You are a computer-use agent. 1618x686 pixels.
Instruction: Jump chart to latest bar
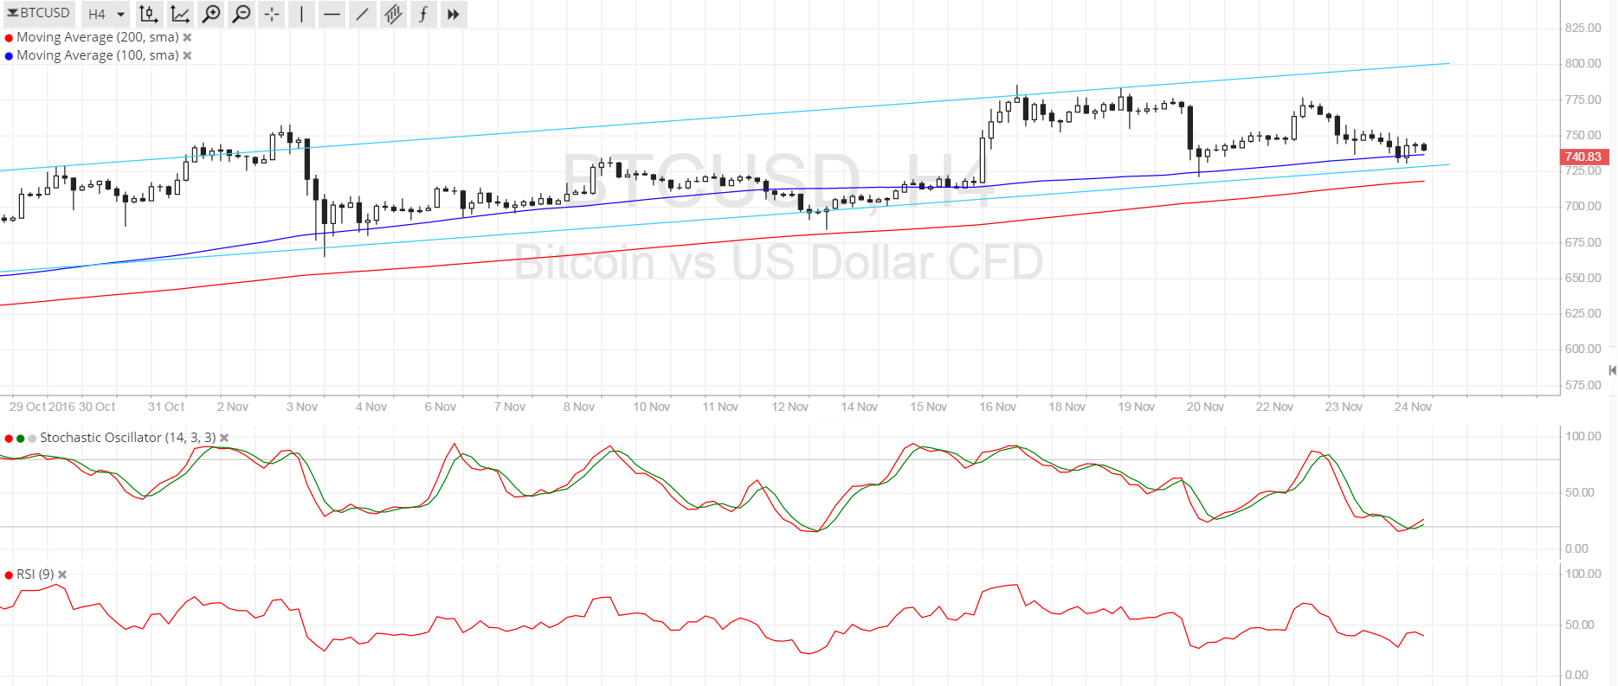454,14
